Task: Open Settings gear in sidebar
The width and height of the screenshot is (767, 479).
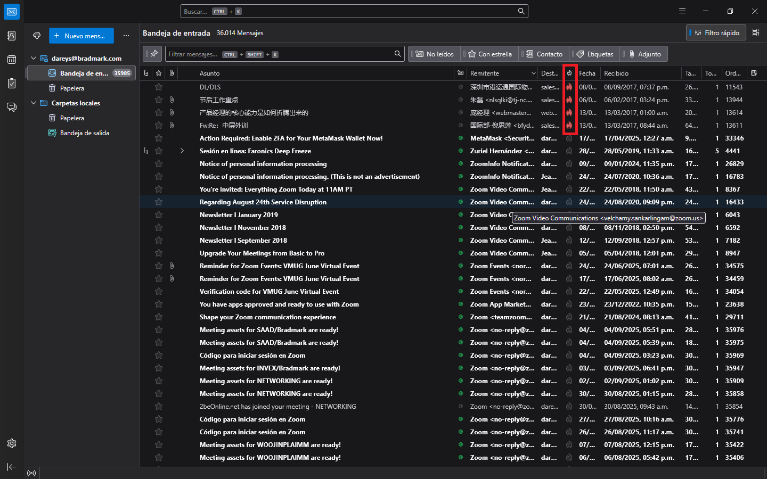Action: [12, 443]
